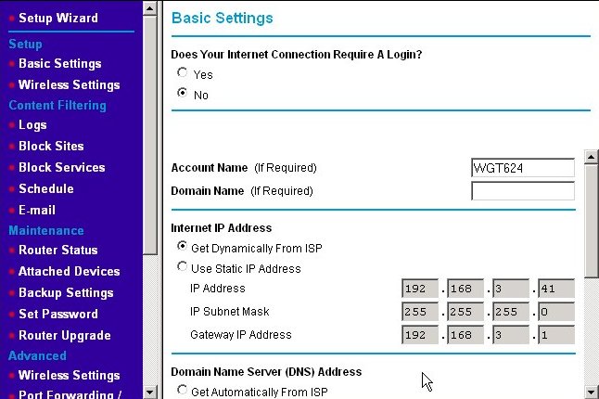Go to Block Sites

[x=51, y=146]
